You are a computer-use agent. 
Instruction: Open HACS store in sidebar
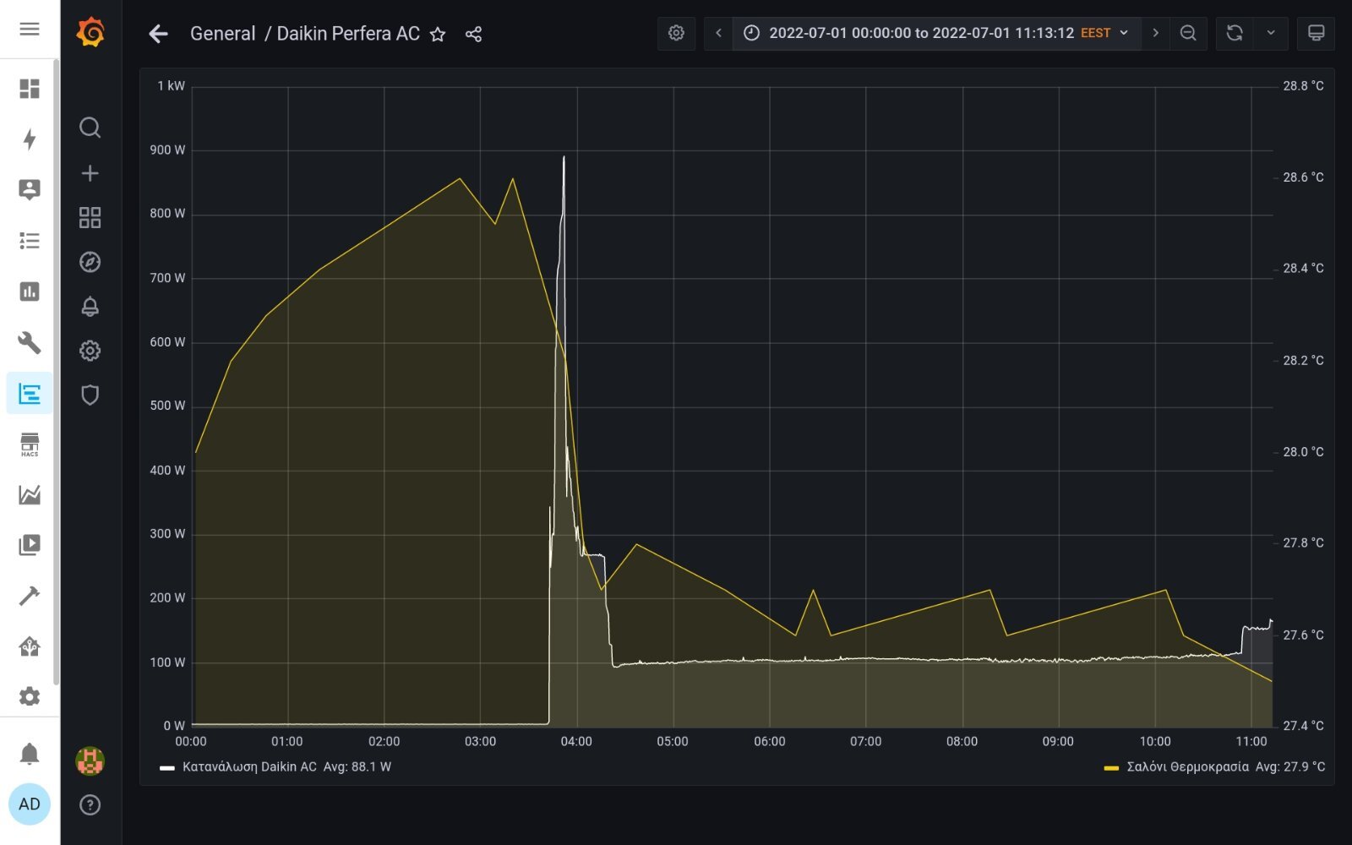point(30,444)
